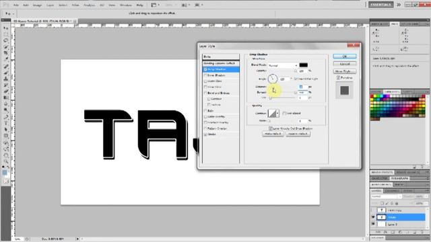This screenshot has width=431, height=242.
Task: Enable the Color Overlay checkbox
Action: (205, 116)
